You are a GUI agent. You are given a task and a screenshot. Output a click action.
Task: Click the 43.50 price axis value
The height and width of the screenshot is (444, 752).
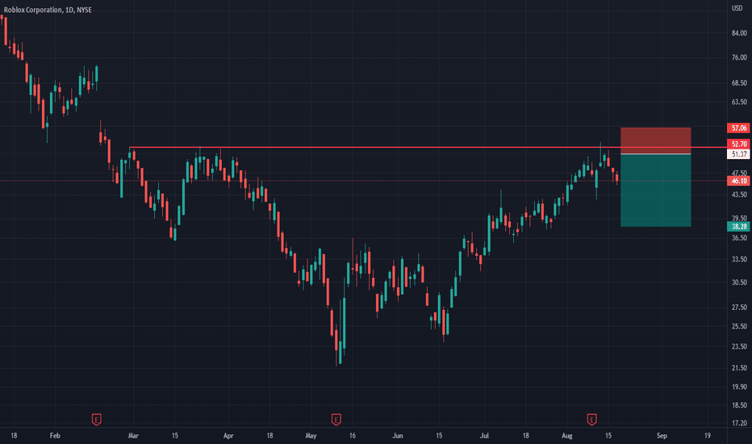[x=739, y=195]
